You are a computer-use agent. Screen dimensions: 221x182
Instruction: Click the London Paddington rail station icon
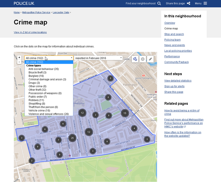(x=144, y=75)
